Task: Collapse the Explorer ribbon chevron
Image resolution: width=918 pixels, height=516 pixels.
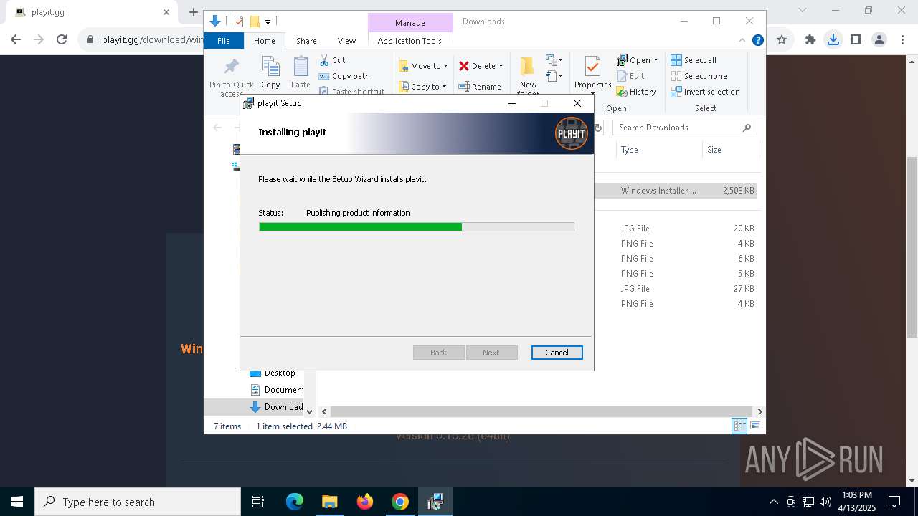Action: [742, 41]
